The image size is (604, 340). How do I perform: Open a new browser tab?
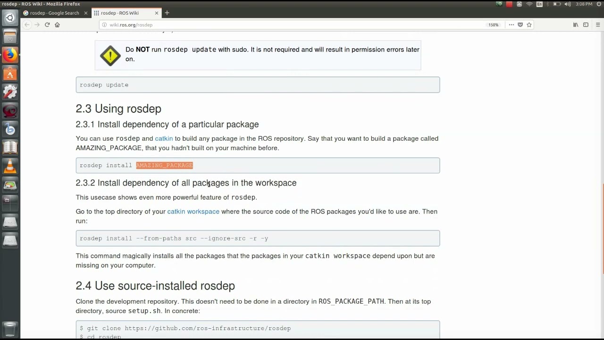pos(167,13)
